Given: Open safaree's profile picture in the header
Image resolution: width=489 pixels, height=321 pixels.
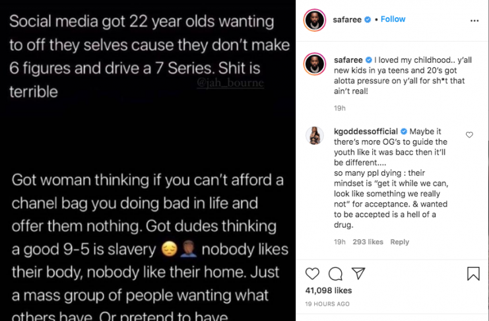Looking at the screenshot, I should [313, 20].
